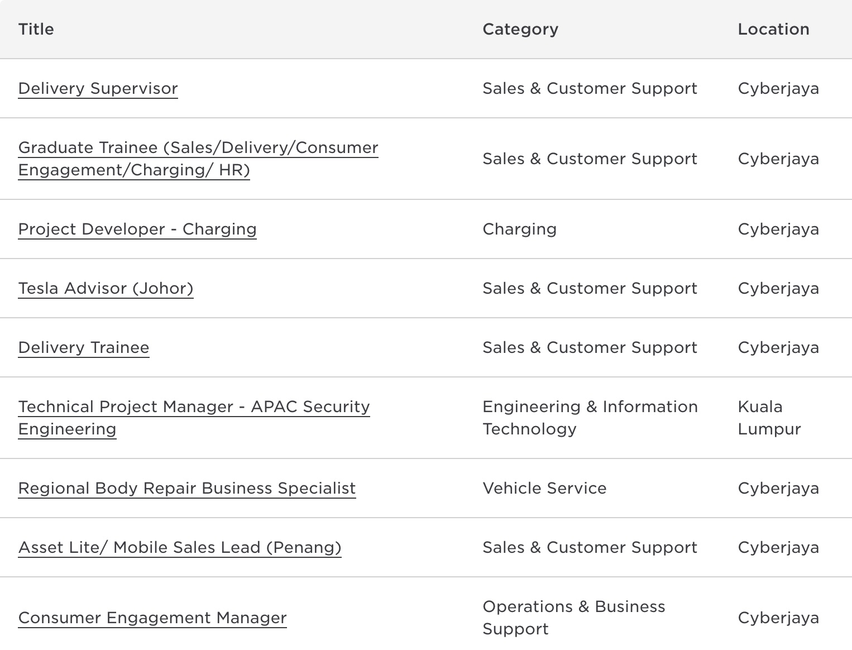852x650 pixels.
Task: Open Project Developer - Charging listing
Action: pos(137,229)
